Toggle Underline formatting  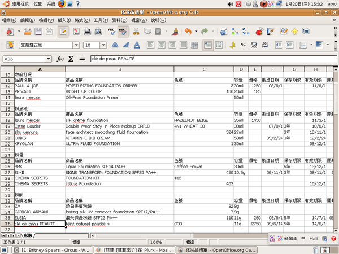pos(137,45)
